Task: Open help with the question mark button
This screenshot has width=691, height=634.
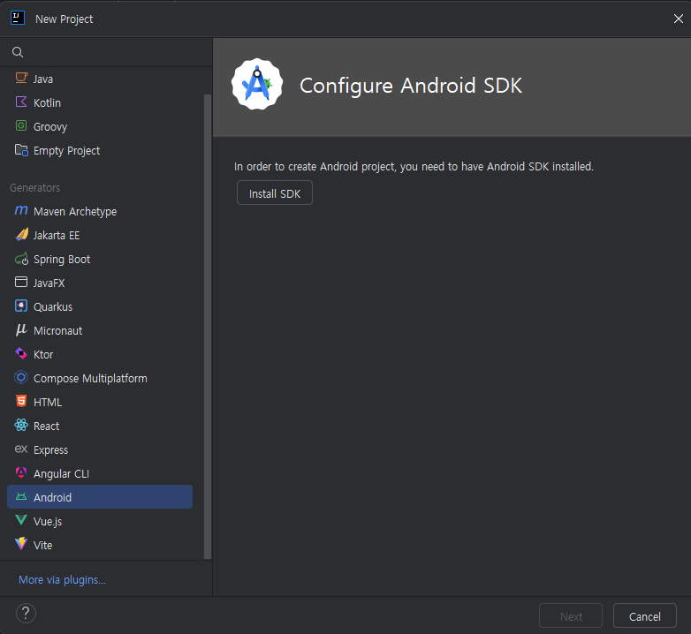Action: [x=26, y=614]
